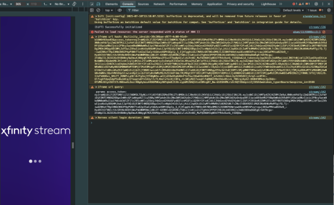Open the device toolbar more options menu
The height and width of the screenshot is (205, 334).
pos(83,4)
